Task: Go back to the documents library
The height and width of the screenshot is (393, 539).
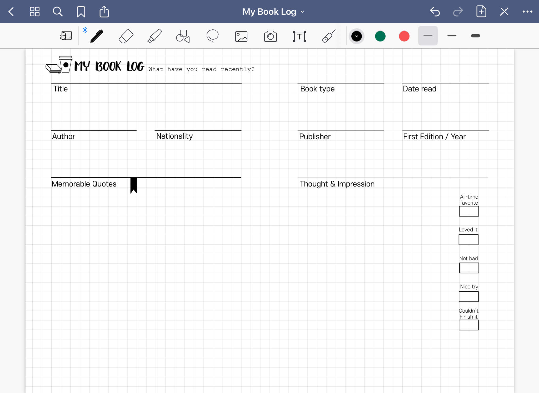Action: pyautogui.click(x=11, y=12)
